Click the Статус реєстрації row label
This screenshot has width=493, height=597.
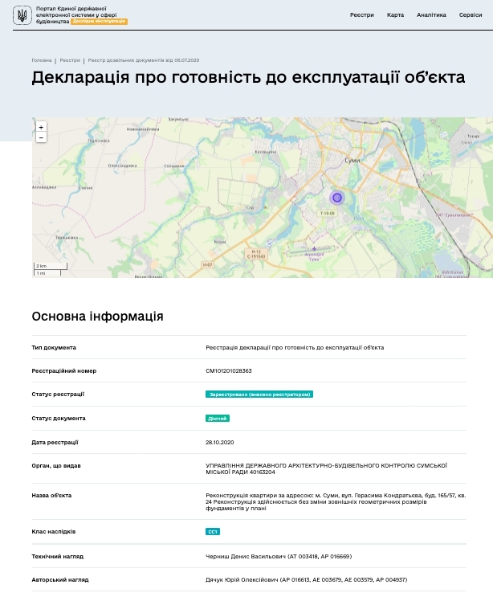point(58,394)
